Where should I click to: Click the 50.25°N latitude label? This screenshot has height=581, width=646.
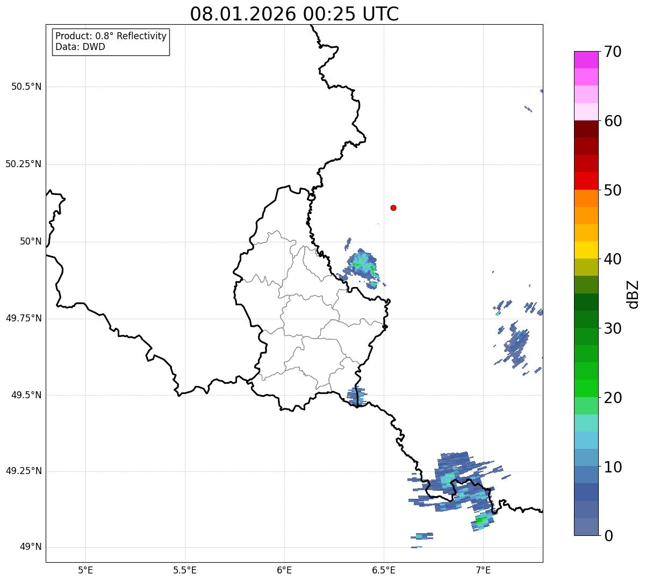click(24, 164)
